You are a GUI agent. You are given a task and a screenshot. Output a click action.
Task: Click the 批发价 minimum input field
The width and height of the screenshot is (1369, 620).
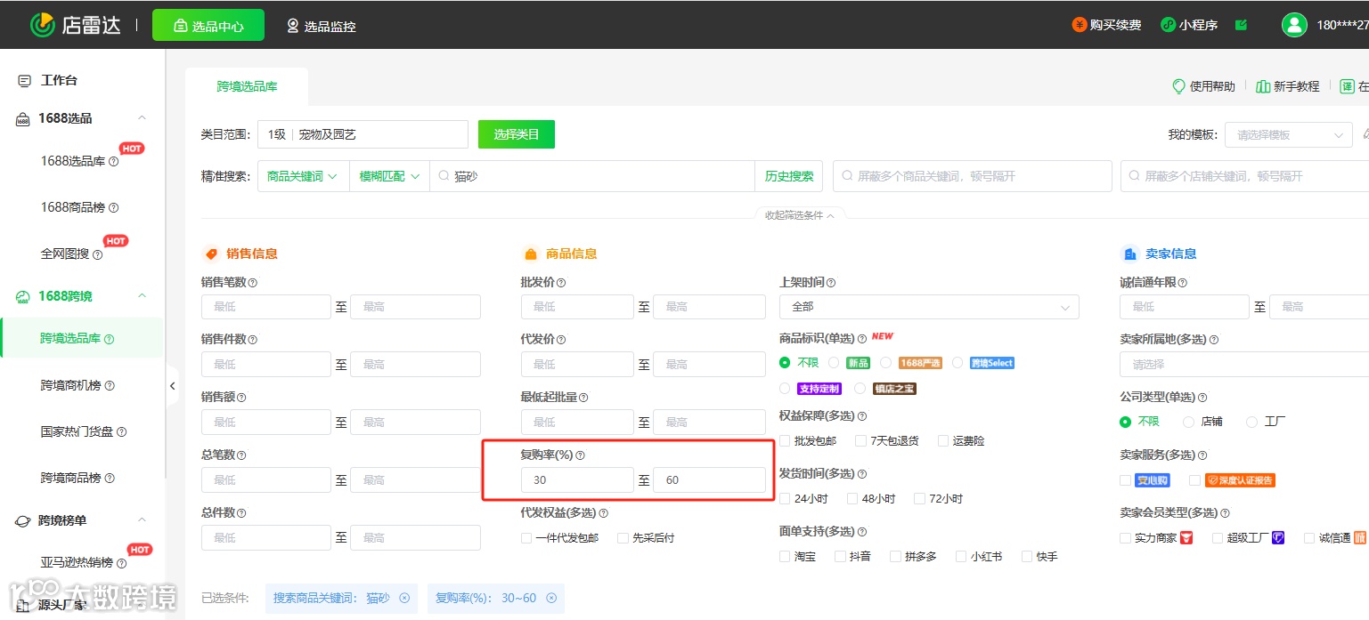pyautogui.click(x=577, y=307)
